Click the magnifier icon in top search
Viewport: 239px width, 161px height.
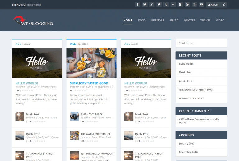coord(224,5)
